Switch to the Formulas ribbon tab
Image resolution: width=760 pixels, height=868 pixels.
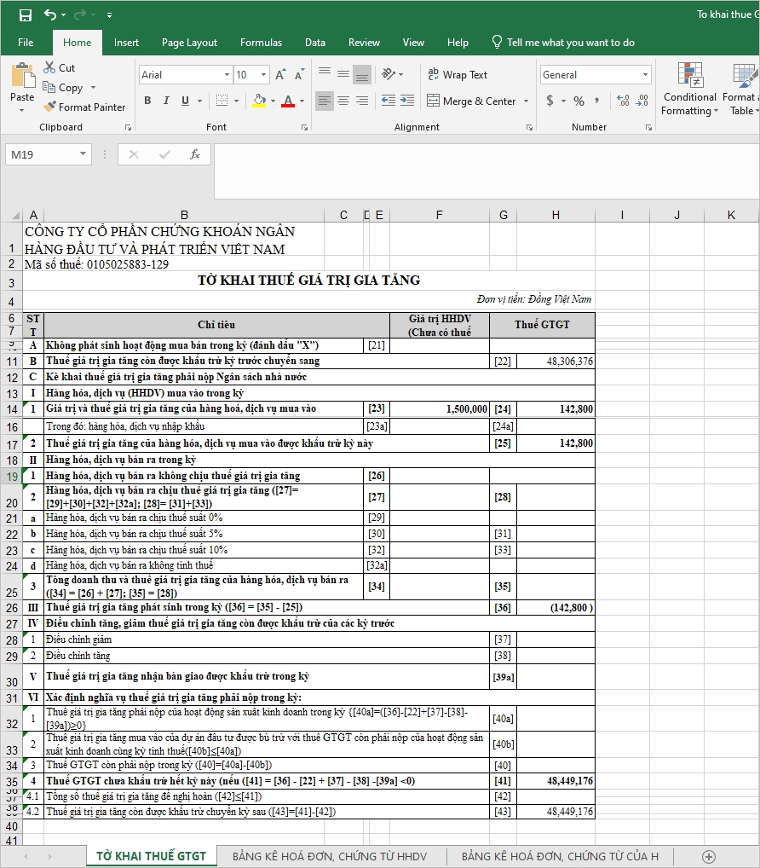tap(261, 43)
